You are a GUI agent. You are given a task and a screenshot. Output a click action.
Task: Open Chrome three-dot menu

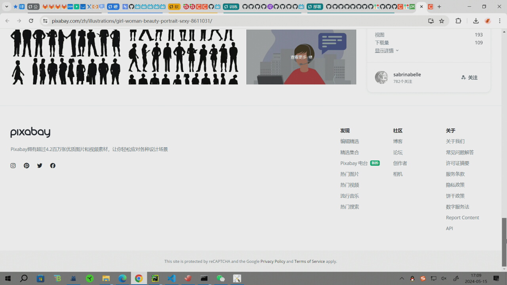[500, 21]
